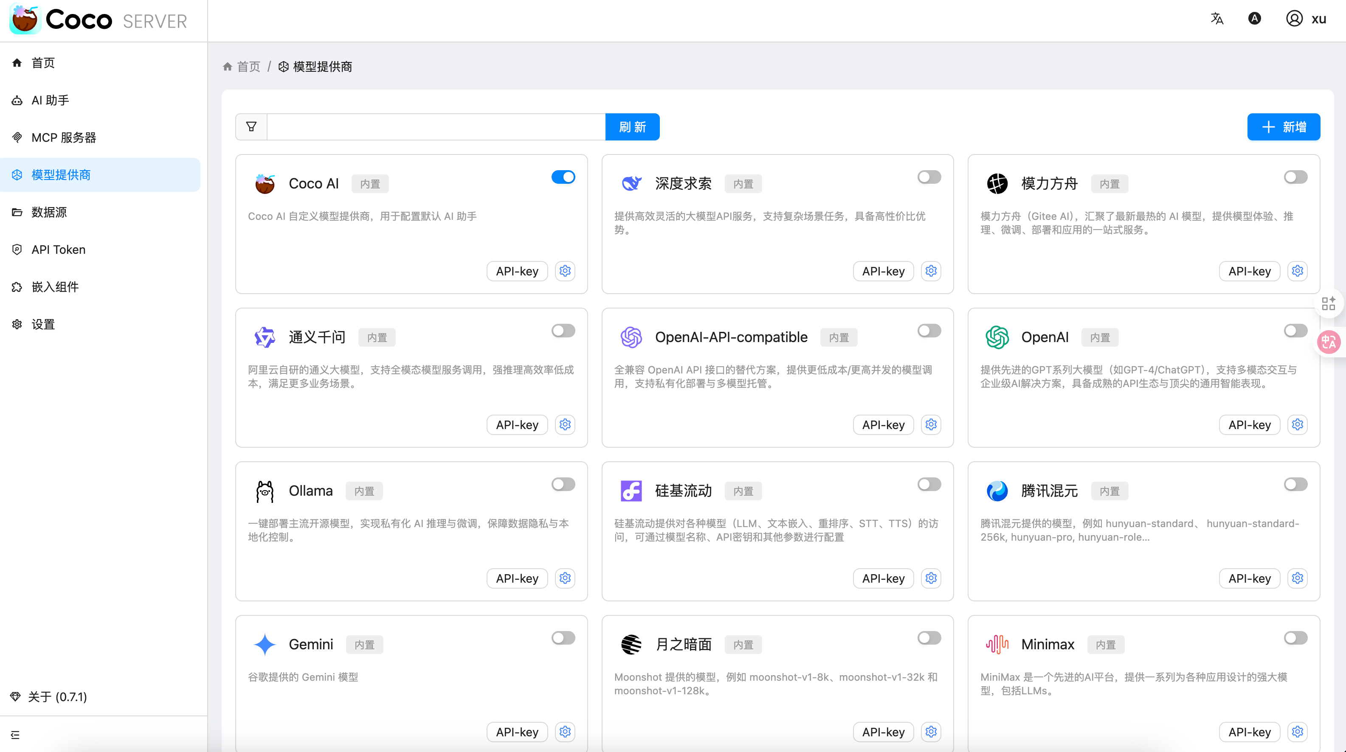Click the 新增 add provider button

[1283, 127]
